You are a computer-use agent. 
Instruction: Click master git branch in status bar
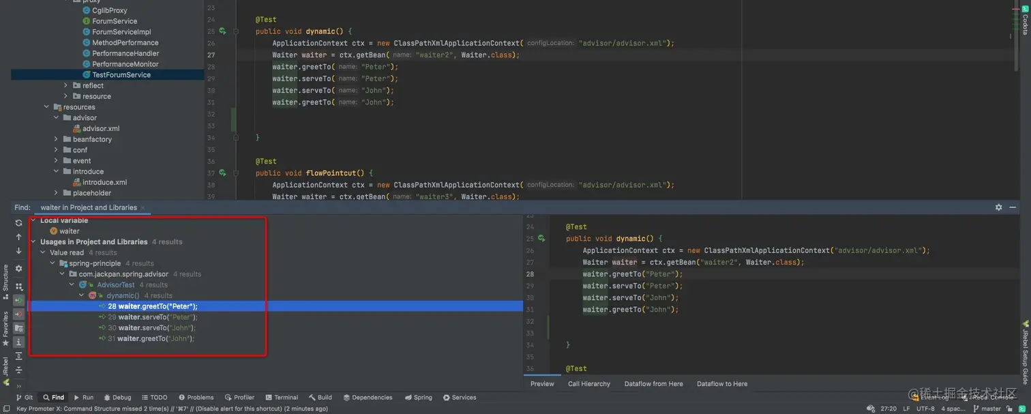click(987, 409)
